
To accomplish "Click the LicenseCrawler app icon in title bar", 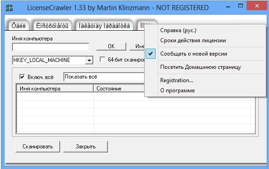I will [9, 7].
